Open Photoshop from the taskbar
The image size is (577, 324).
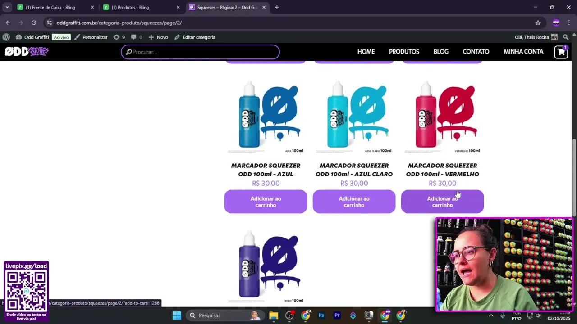[321, 315]
